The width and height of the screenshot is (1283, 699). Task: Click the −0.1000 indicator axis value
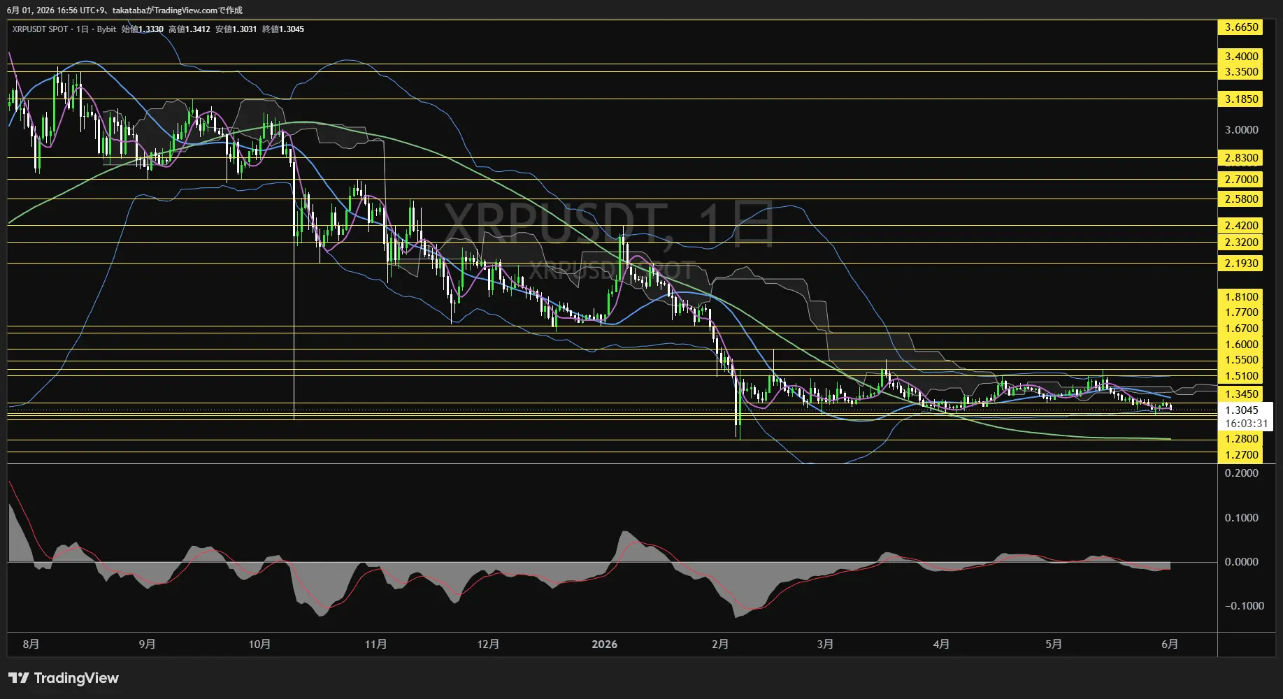[x=1245, y=606]
